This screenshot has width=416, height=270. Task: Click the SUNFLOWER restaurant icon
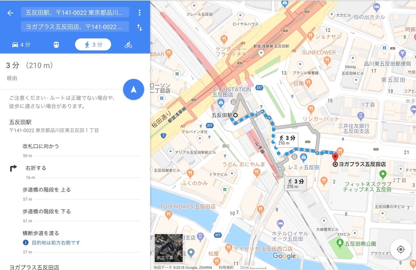tap(327, 61)
